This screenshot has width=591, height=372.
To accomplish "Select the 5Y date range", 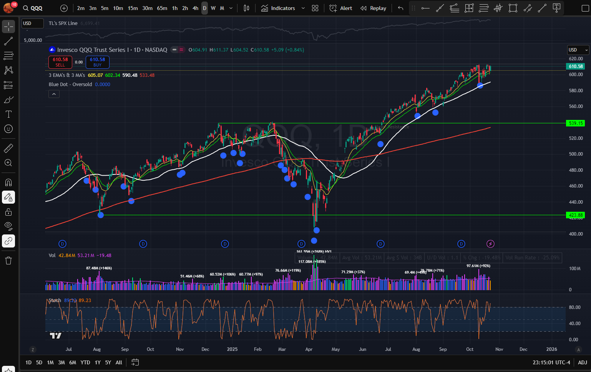I will (108, 362).
